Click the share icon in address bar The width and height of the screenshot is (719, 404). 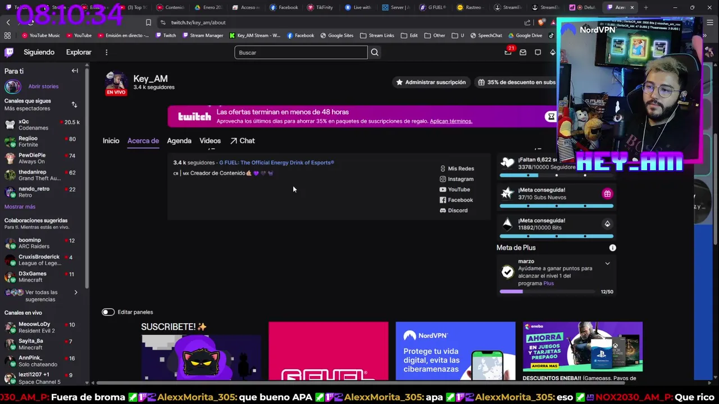coord(527,22)
